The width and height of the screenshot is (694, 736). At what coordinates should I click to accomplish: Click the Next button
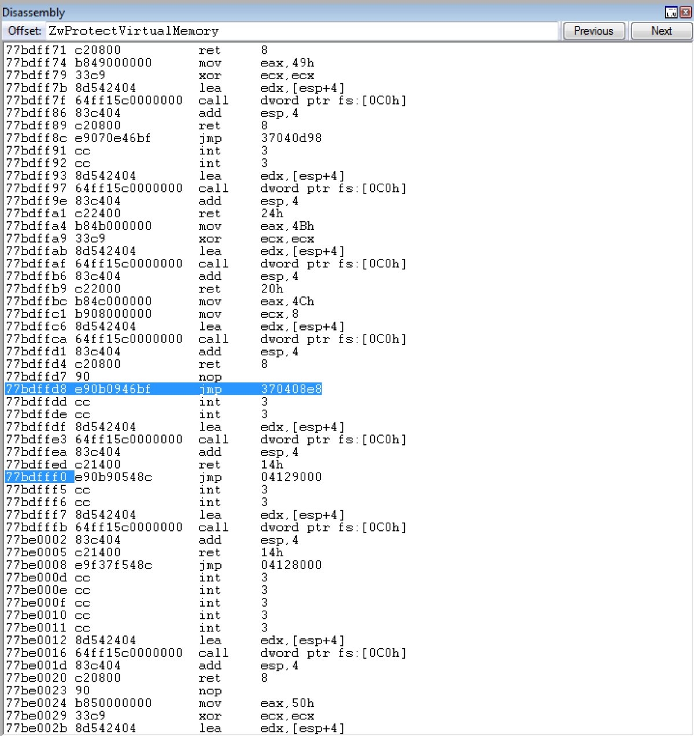coord(662,31)
